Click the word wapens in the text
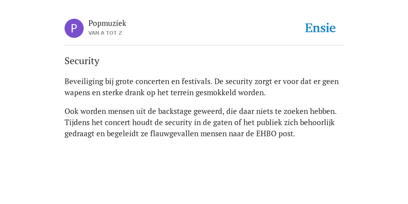 coord(77,93)
